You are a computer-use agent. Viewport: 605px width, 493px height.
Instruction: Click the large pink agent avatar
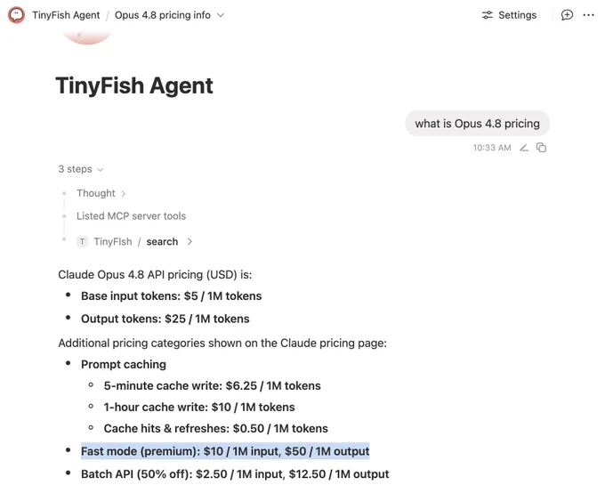[x=87, y=38]
